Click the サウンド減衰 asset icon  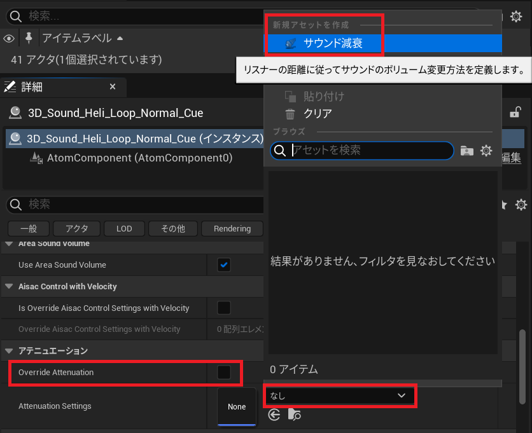[290, 43]
